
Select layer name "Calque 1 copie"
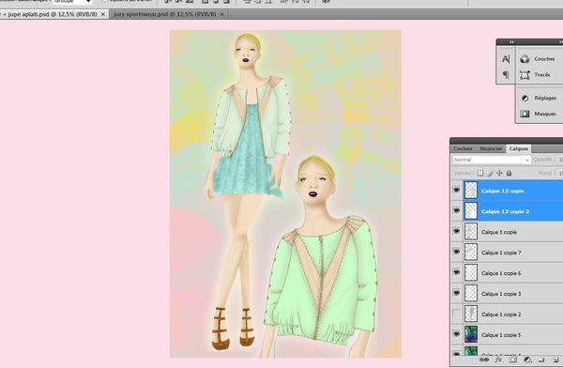coord(499,232)
